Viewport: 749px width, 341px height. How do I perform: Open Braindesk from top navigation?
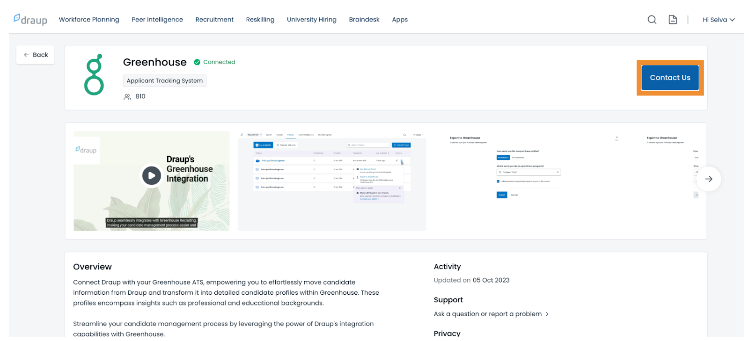364,20
